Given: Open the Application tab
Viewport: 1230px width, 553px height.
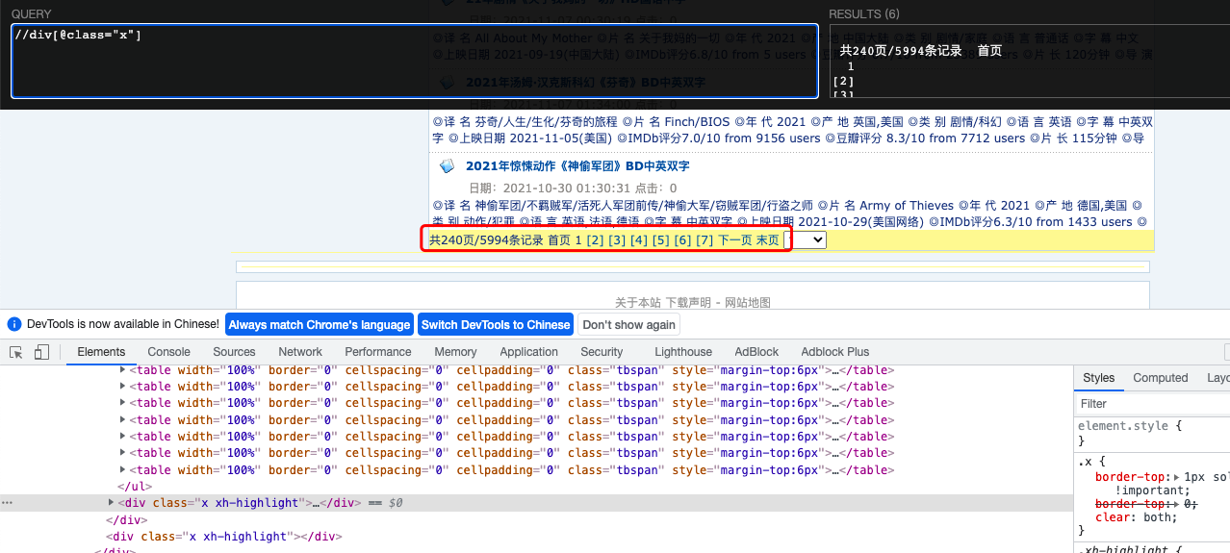Looking at the screenshot, I should 528,352.
